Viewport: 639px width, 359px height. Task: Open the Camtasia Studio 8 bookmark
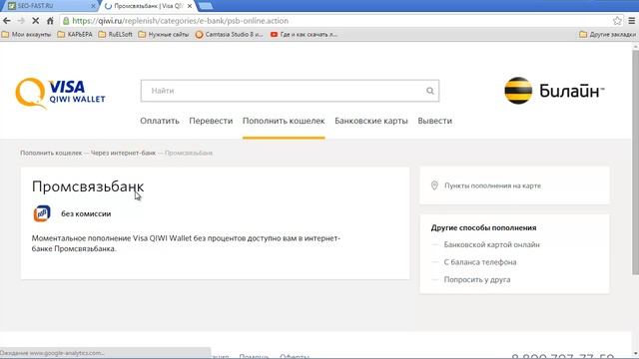[x=229, y=35]
